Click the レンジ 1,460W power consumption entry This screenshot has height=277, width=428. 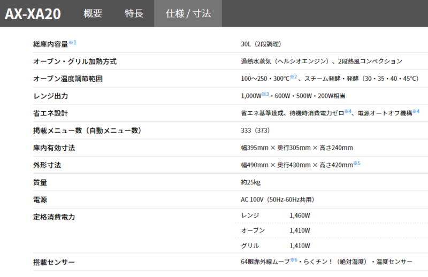[276, 215]
